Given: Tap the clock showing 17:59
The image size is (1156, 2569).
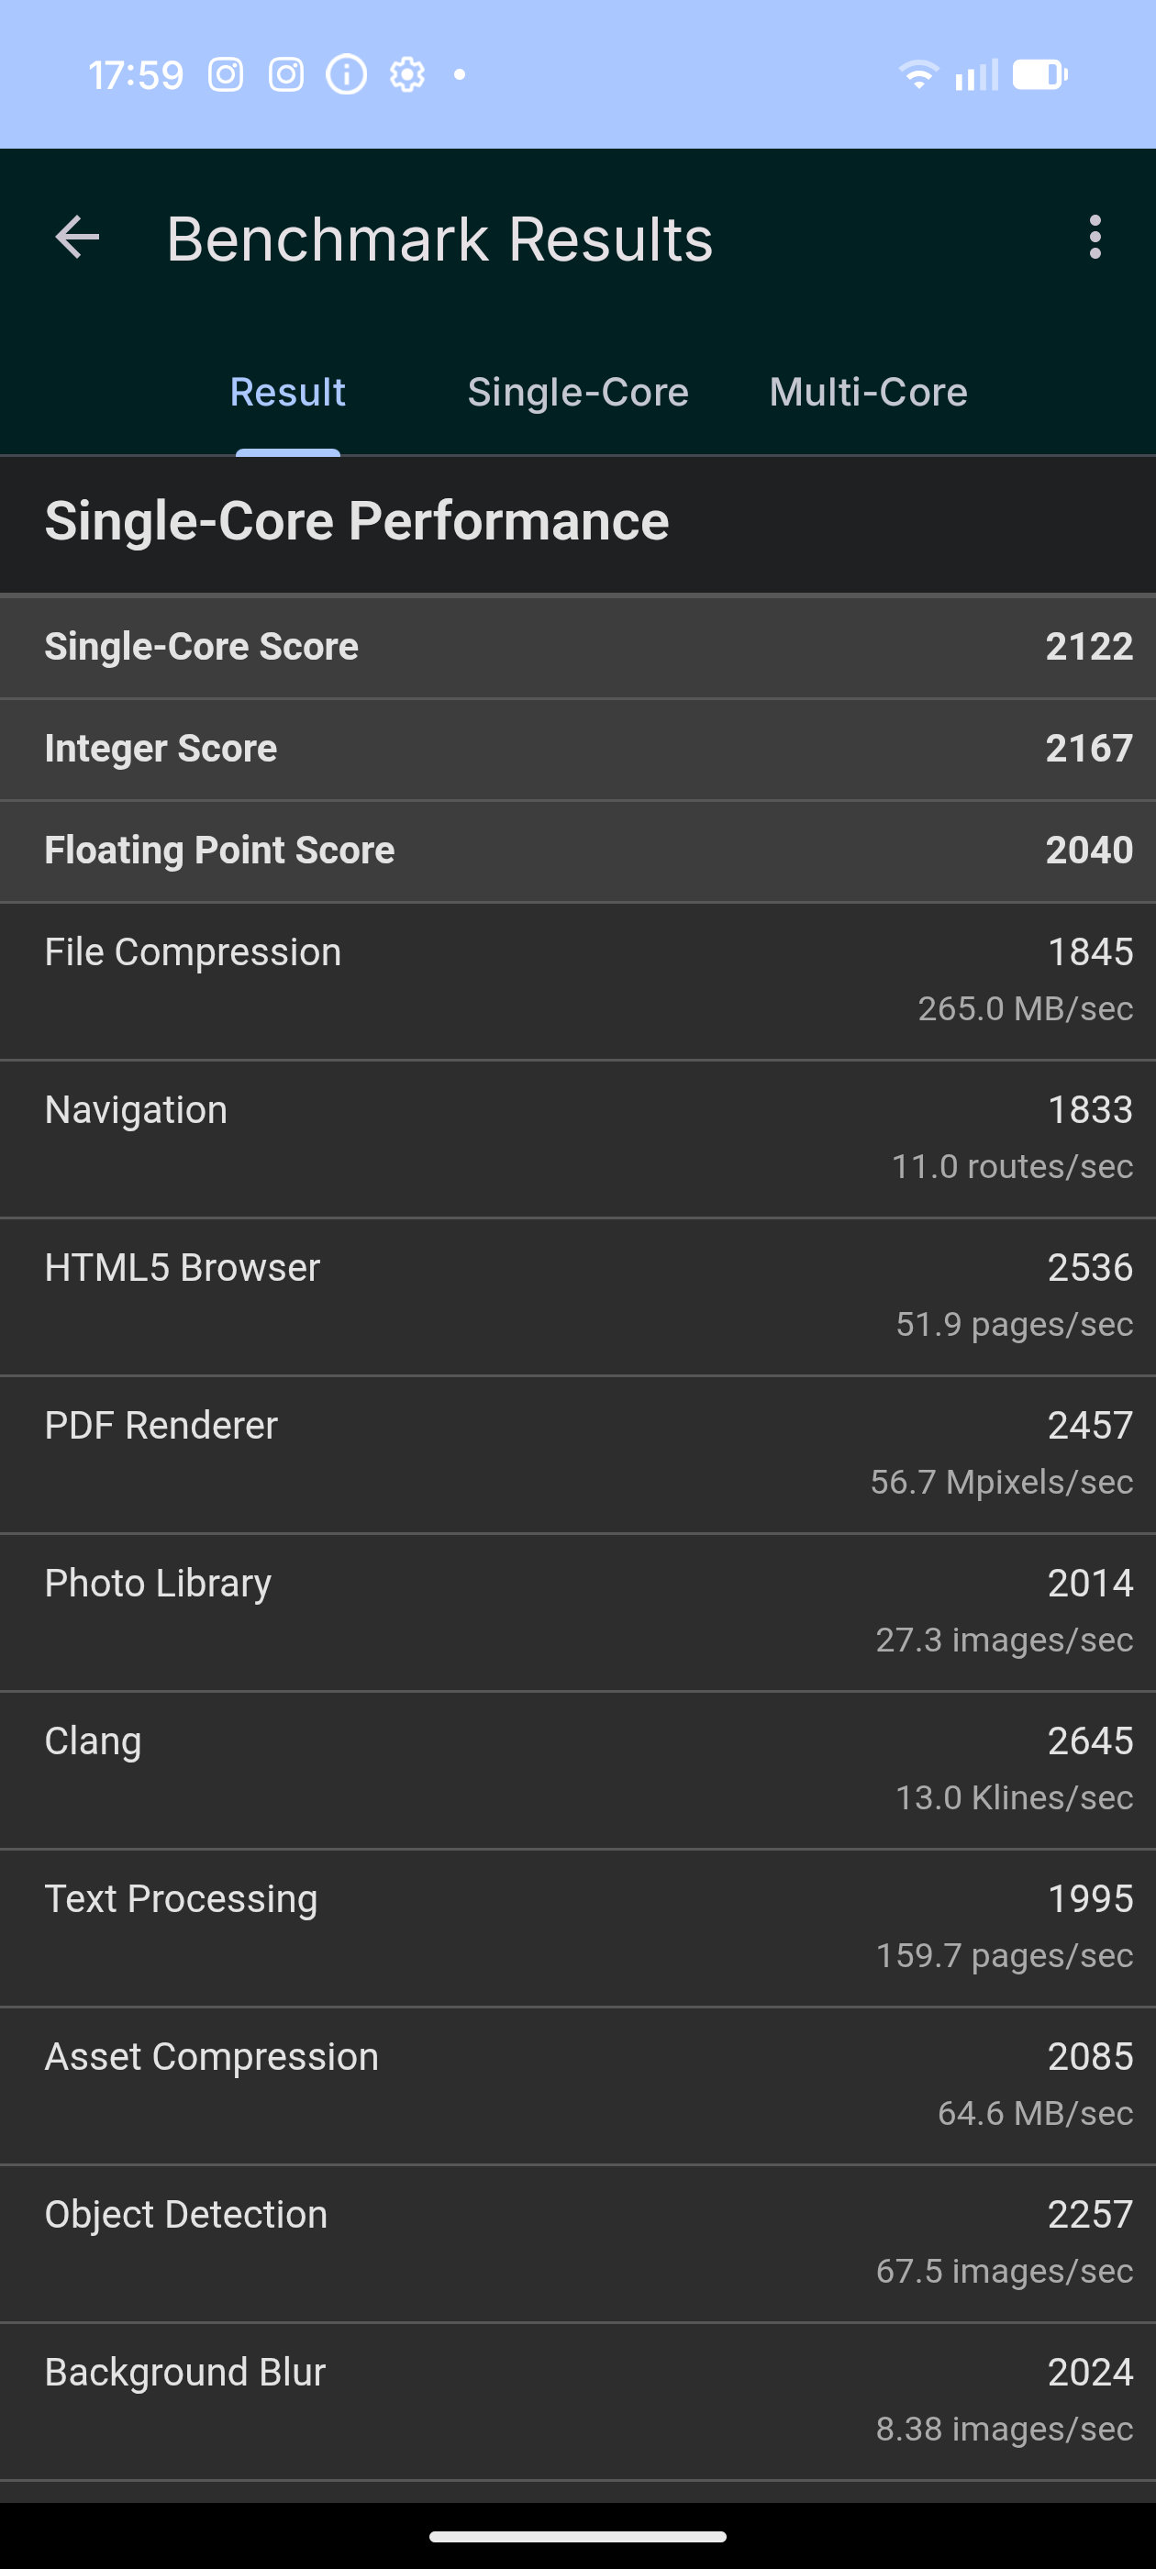Looking at the screenshot, I should [136, 75].
